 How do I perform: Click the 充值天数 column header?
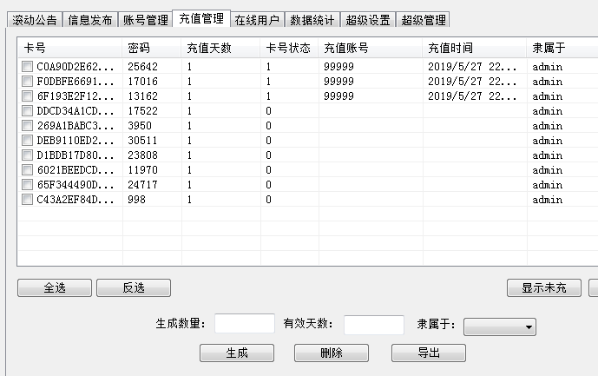(220, 48)
